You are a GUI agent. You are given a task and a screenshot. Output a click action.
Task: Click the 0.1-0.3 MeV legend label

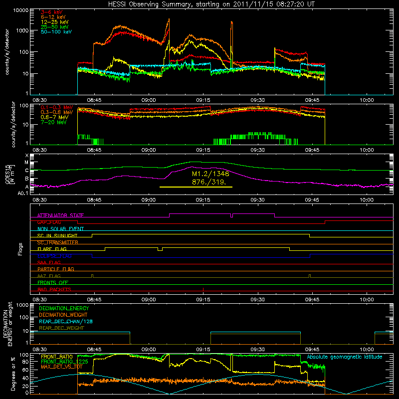pyautogui.click(x=57, y=107)
